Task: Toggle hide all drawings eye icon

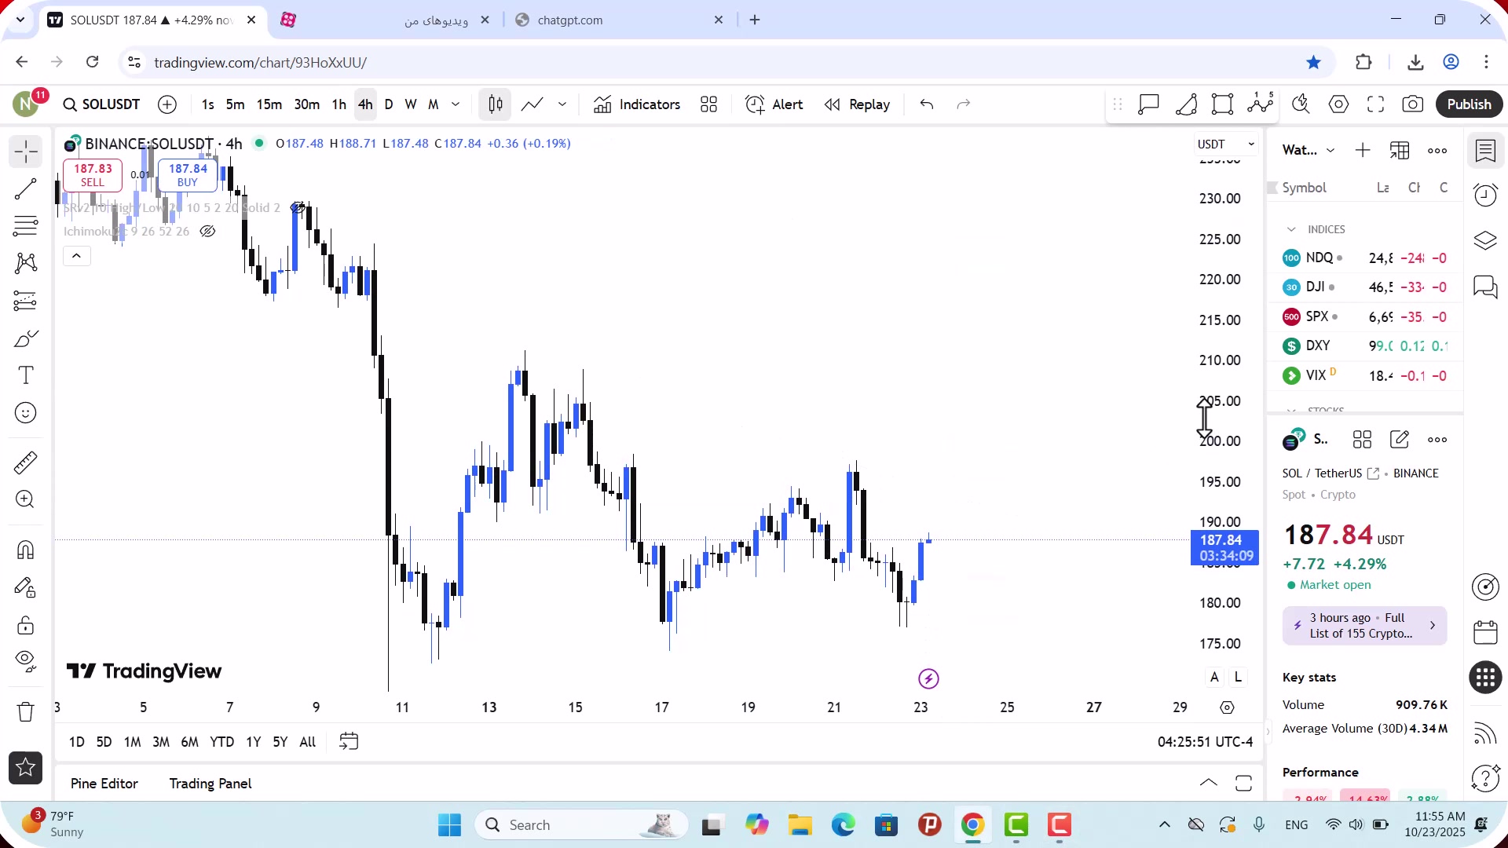Action: coord(26,662)
